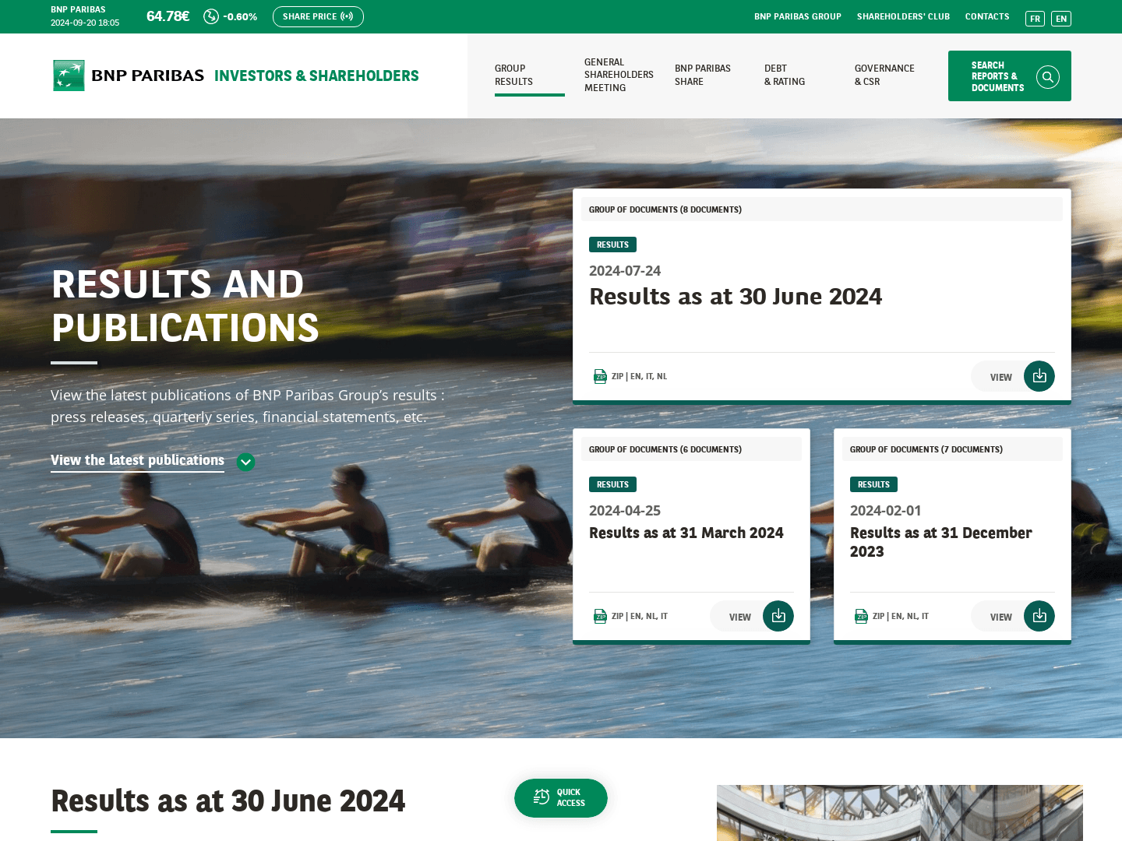The height and width of the screenshot is (841, 1122).
Task: Download the Results as at 30 June 2024 ZIP
Action: point(1039,376)
